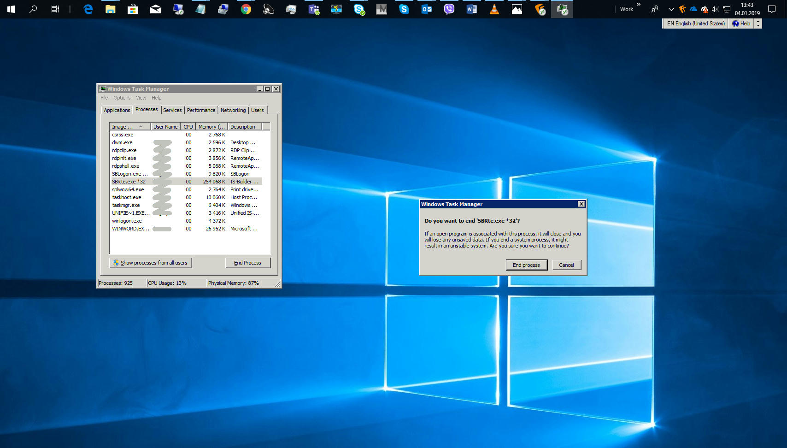Viewport: 787px width, 448px height.
Task: Select the WINWORD.EXE process row
Action: coord(130,229)
